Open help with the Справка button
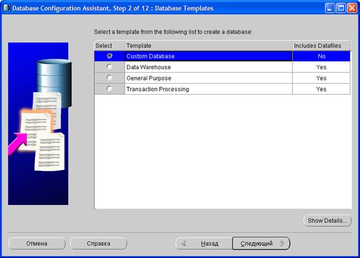 point(99,244)
